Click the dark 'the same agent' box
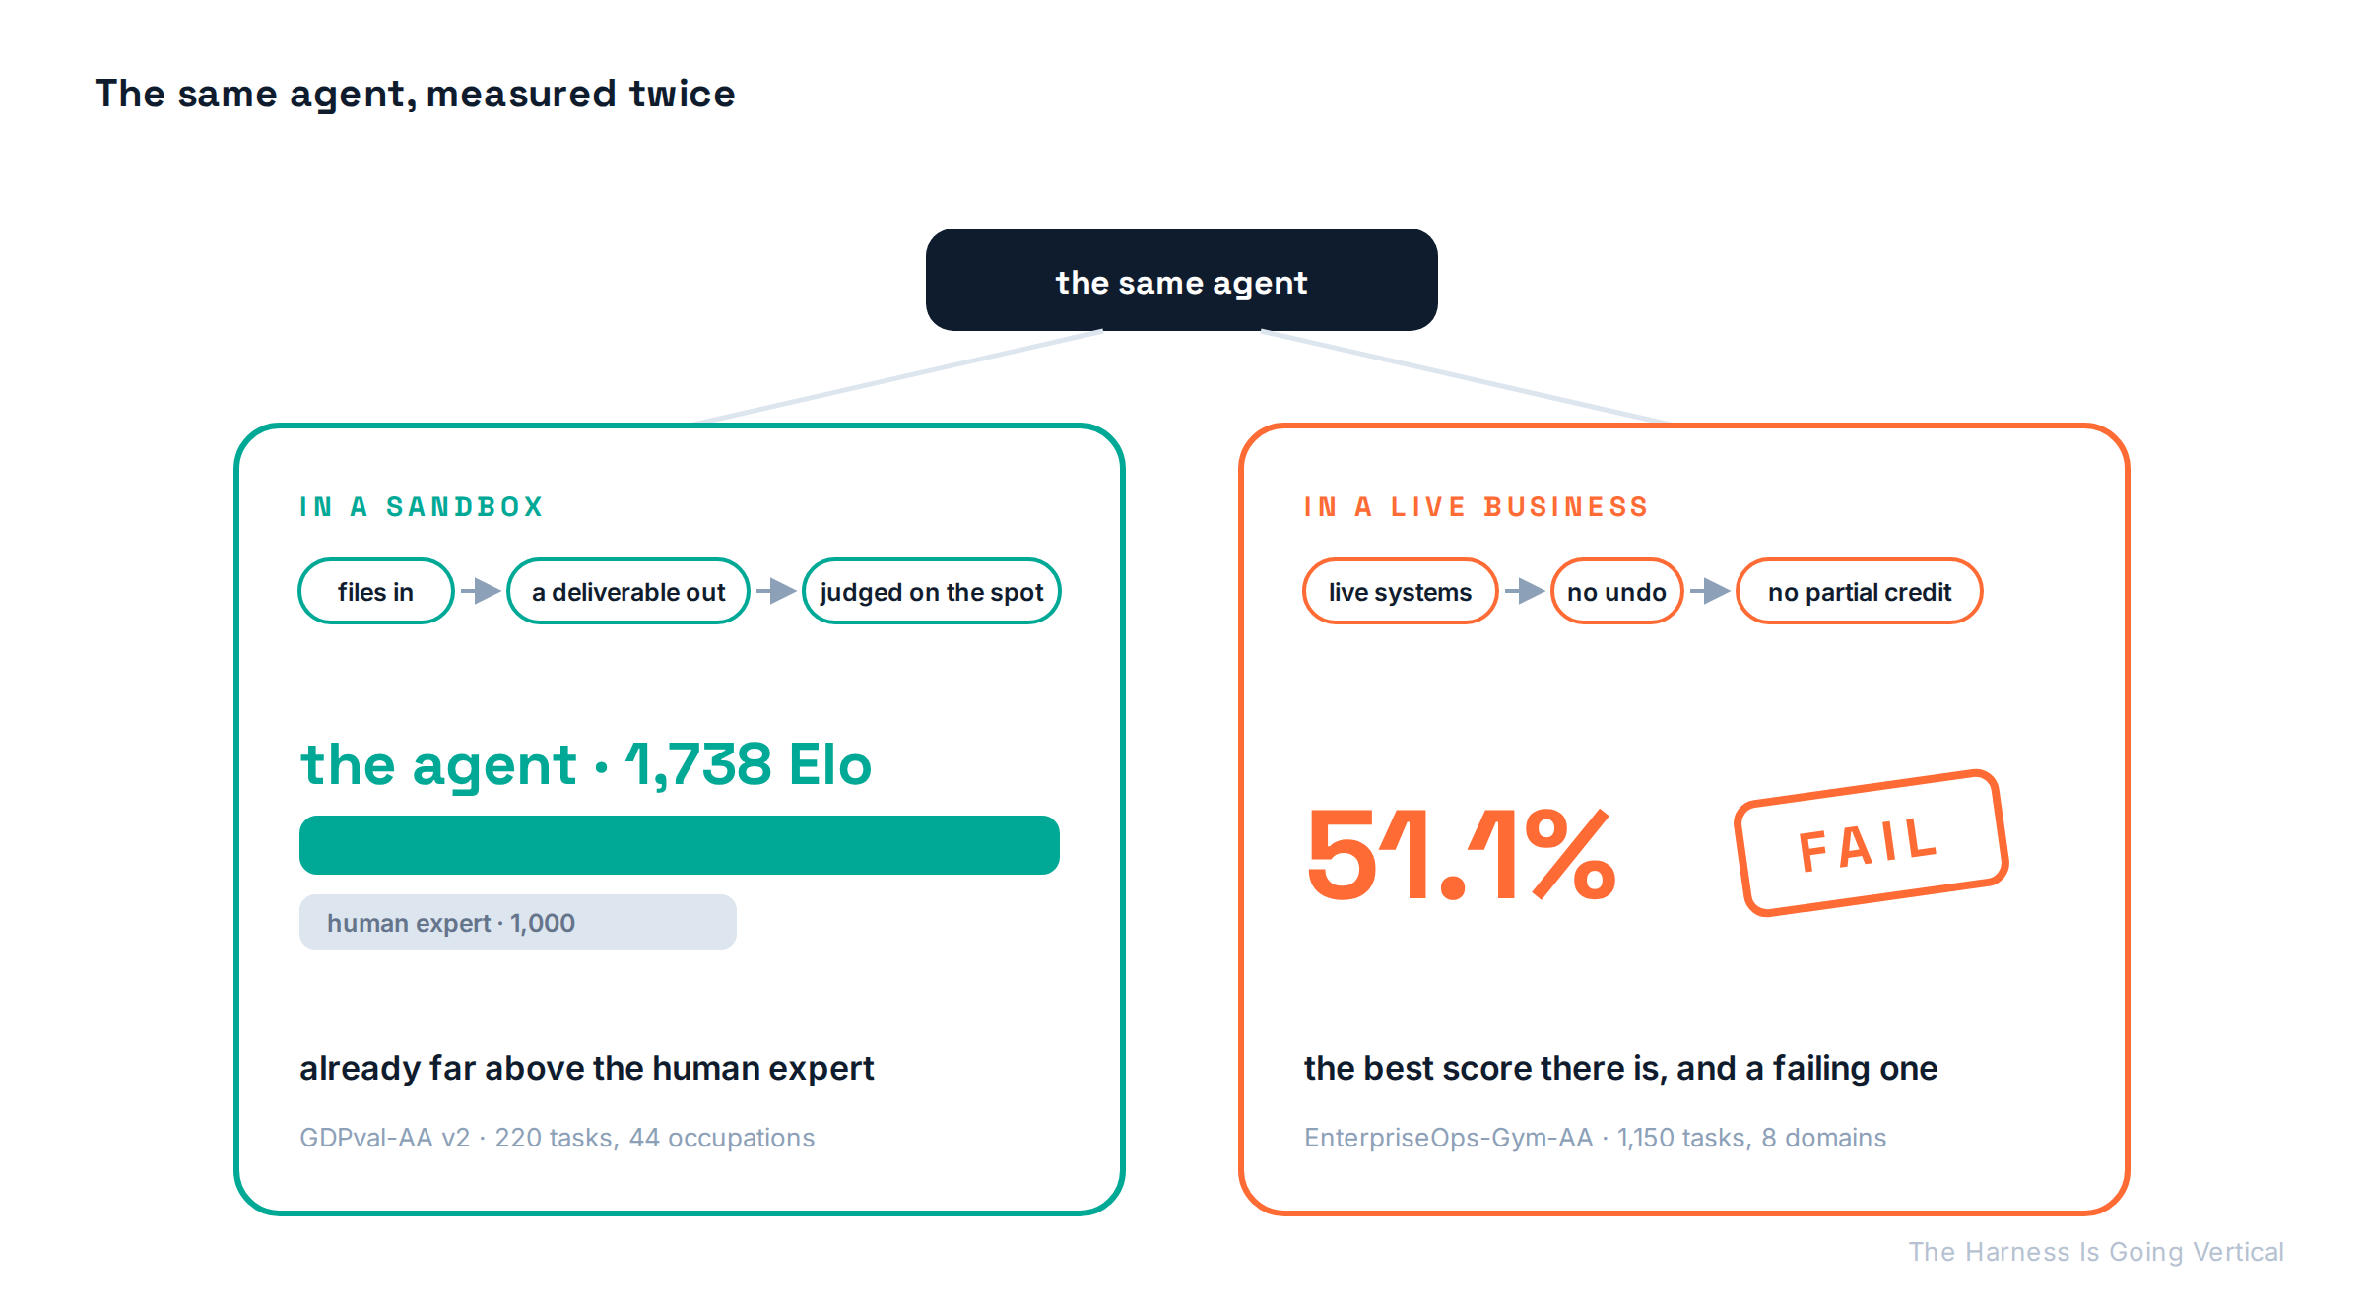The image size is (2364, 1310). (1182, 280)
